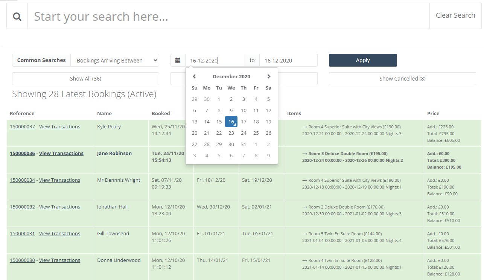
Task: View transactions for Donna Underwood's booking
Action: click(59, 260)
